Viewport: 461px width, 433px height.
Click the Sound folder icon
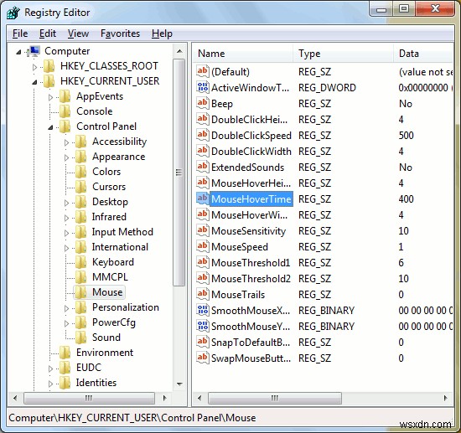click(x=81, y=338)
